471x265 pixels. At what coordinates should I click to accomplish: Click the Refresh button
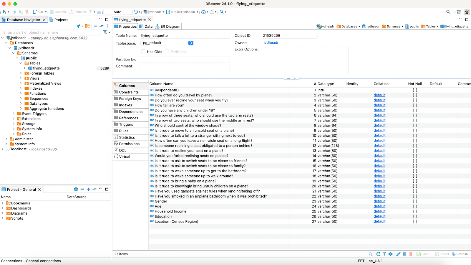coord(460,254)
